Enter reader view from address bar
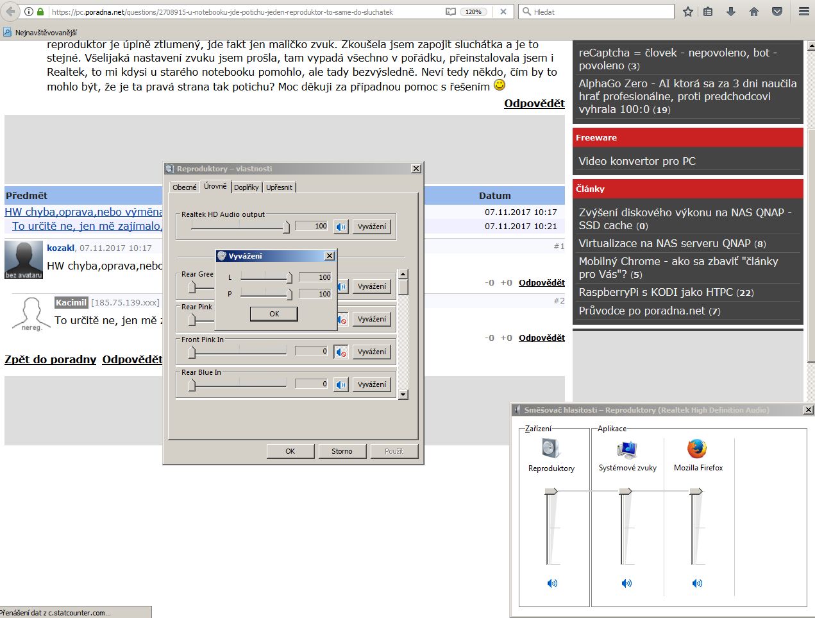 tap(451, 12)
